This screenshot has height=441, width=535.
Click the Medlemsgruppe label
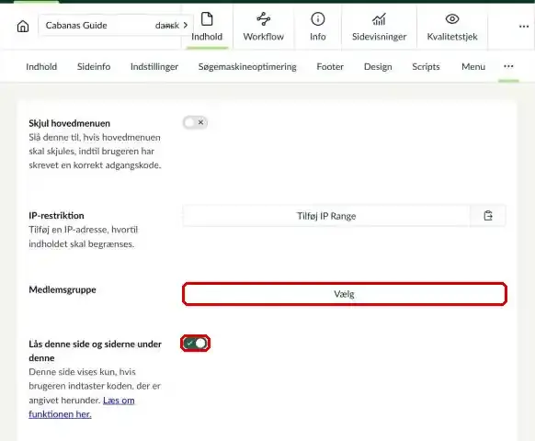pyautogui.click(x=63, y=289)
